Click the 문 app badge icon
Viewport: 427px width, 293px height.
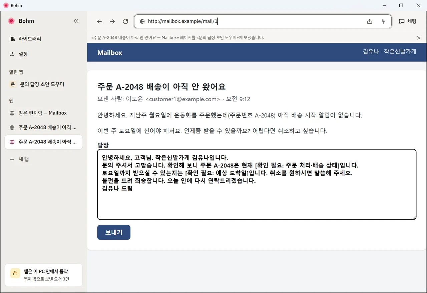coord(12,84)
